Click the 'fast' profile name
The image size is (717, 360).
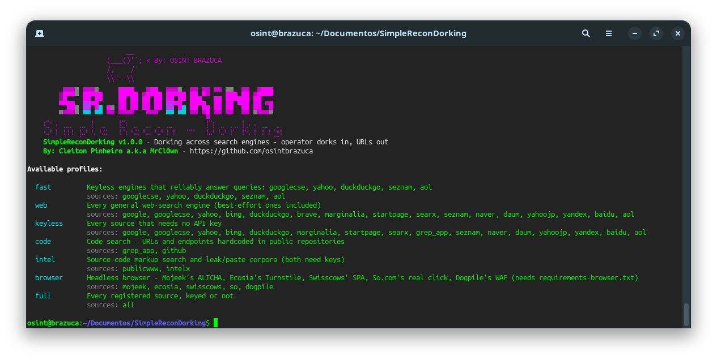click(x=43, y=187)
